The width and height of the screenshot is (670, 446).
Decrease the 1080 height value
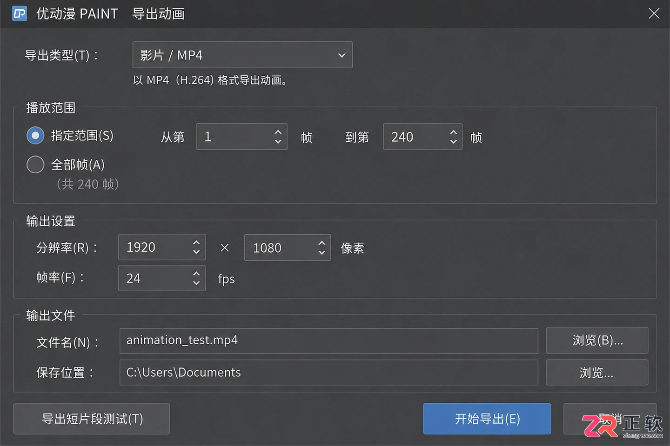click(322, 253)
